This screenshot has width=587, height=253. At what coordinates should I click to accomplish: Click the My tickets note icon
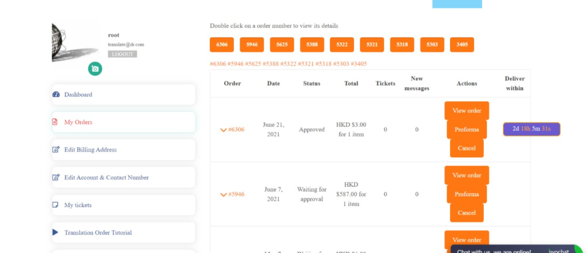pyautogui.click(x=56, y=205)
